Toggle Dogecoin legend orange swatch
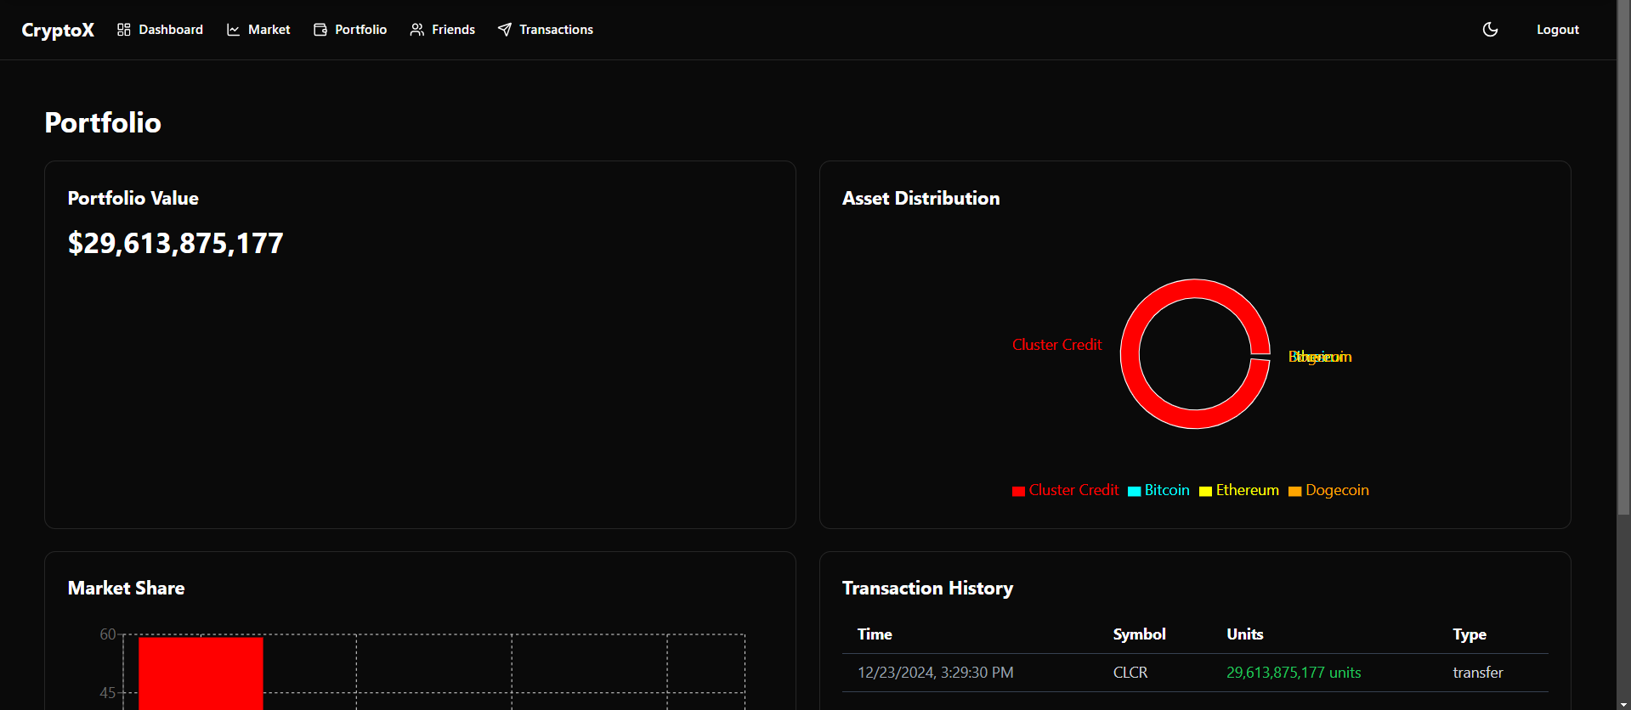This screenshot has height=710, width=1631. tap(1294, 491)
